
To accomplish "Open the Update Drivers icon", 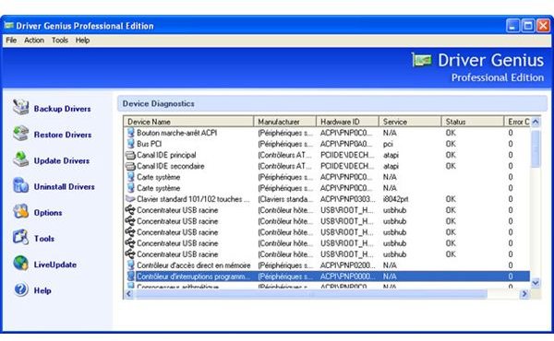I will (21, 159).
